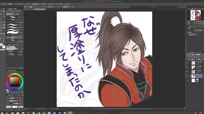Choose the ガッシュ brush
The width and height of the screenshot is (204, 114).
pyautogui.click(x=14, y=17)
